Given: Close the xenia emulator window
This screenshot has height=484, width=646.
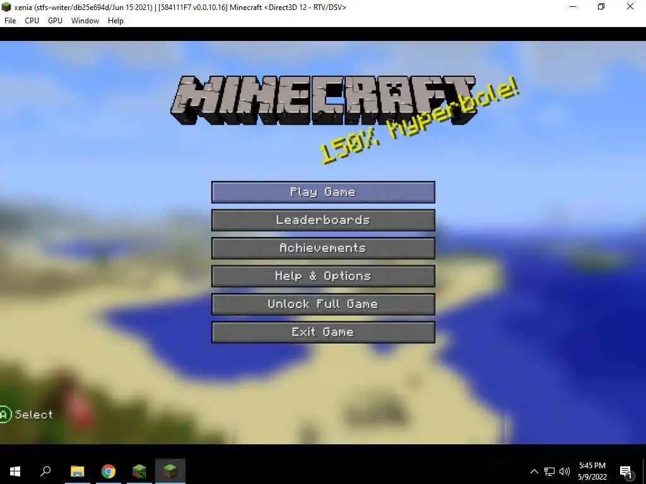Looking at the screenshot, I should click(x=630, y=6).
